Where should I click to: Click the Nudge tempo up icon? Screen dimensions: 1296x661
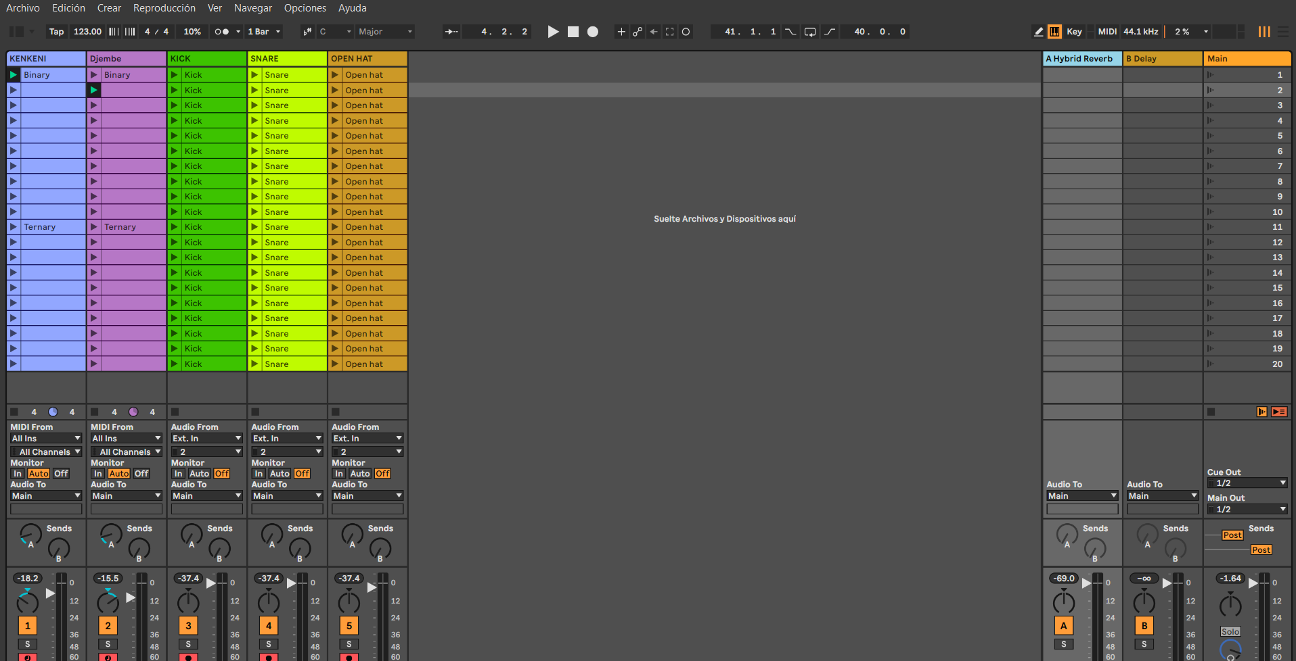(130, 32)
